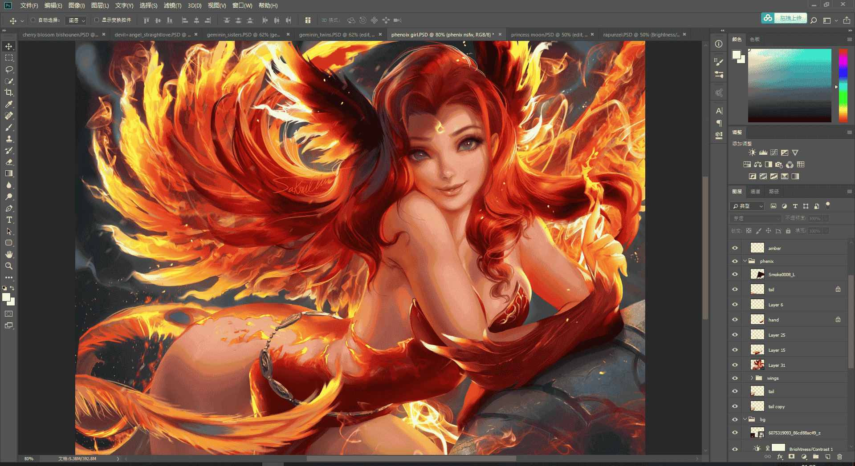
Task: Click the foreground color swatch in toolbox
Action: point(6,298)
